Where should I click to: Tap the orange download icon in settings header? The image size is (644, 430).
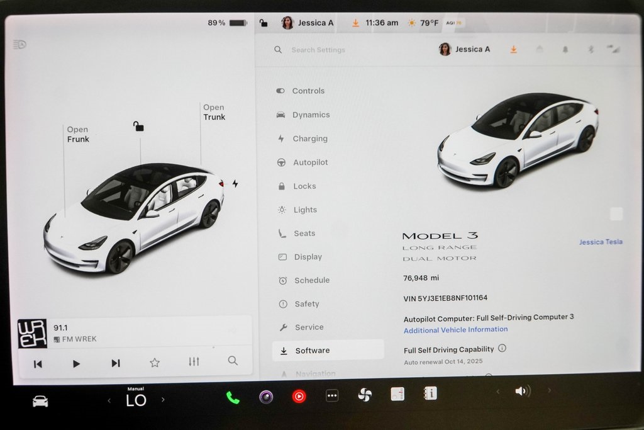513,50
